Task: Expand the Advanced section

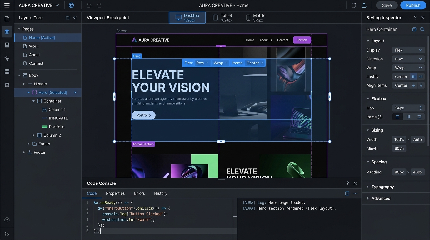Action: coord(368,198)
